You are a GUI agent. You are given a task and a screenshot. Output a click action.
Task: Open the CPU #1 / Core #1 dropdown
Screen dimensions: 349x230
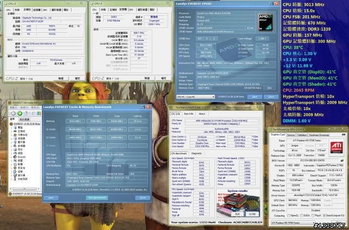pyautogui.click(x=196, y=97)
